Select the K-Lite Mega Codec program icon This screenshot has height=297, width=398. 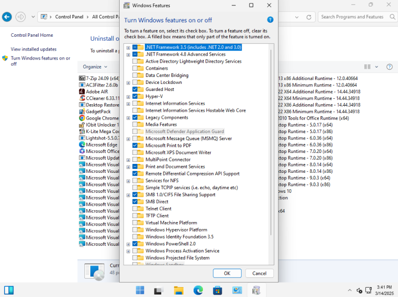click(x=82, y=131)
